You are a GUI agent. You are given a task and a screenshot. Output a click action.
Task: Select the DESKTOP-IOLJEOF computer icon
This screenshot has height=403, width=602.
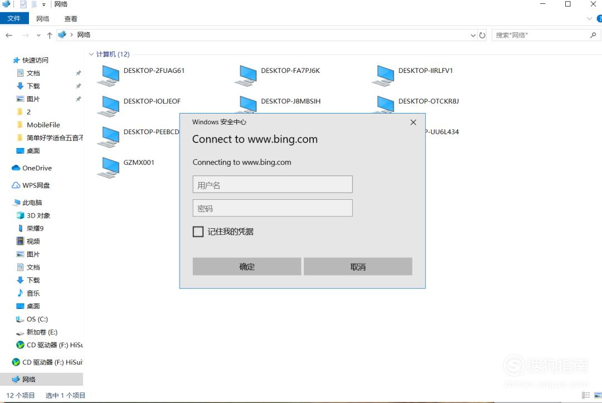click(109, 106)
